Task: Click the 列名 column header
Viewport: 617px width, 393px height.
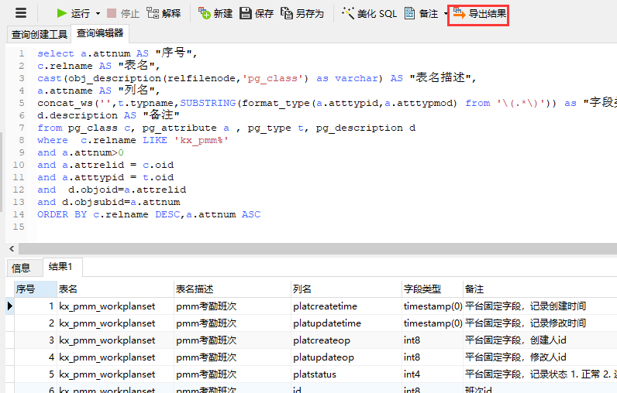Action: 346,289
